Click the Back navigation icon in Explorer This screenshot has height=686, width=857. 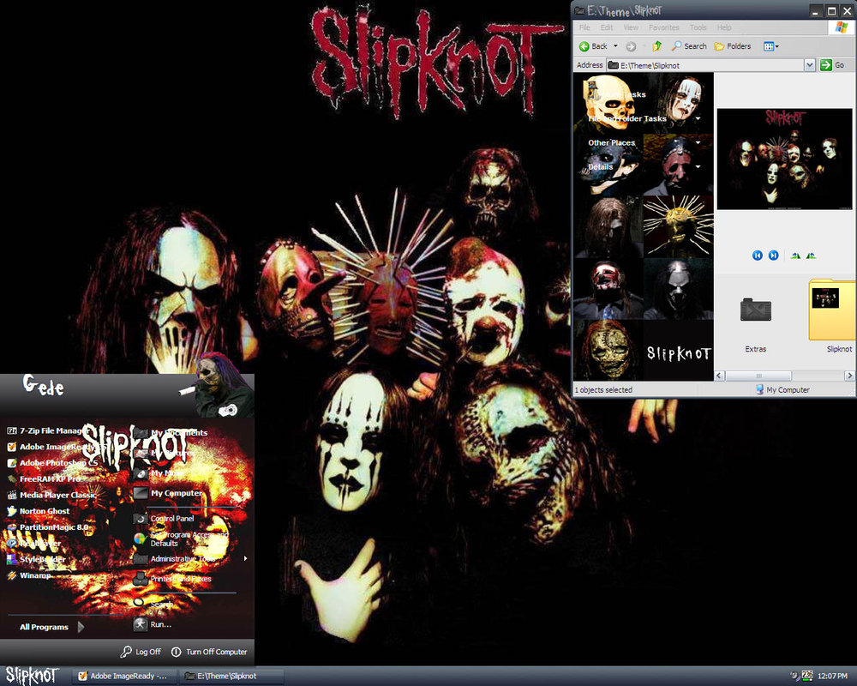[x=584, y=46]
